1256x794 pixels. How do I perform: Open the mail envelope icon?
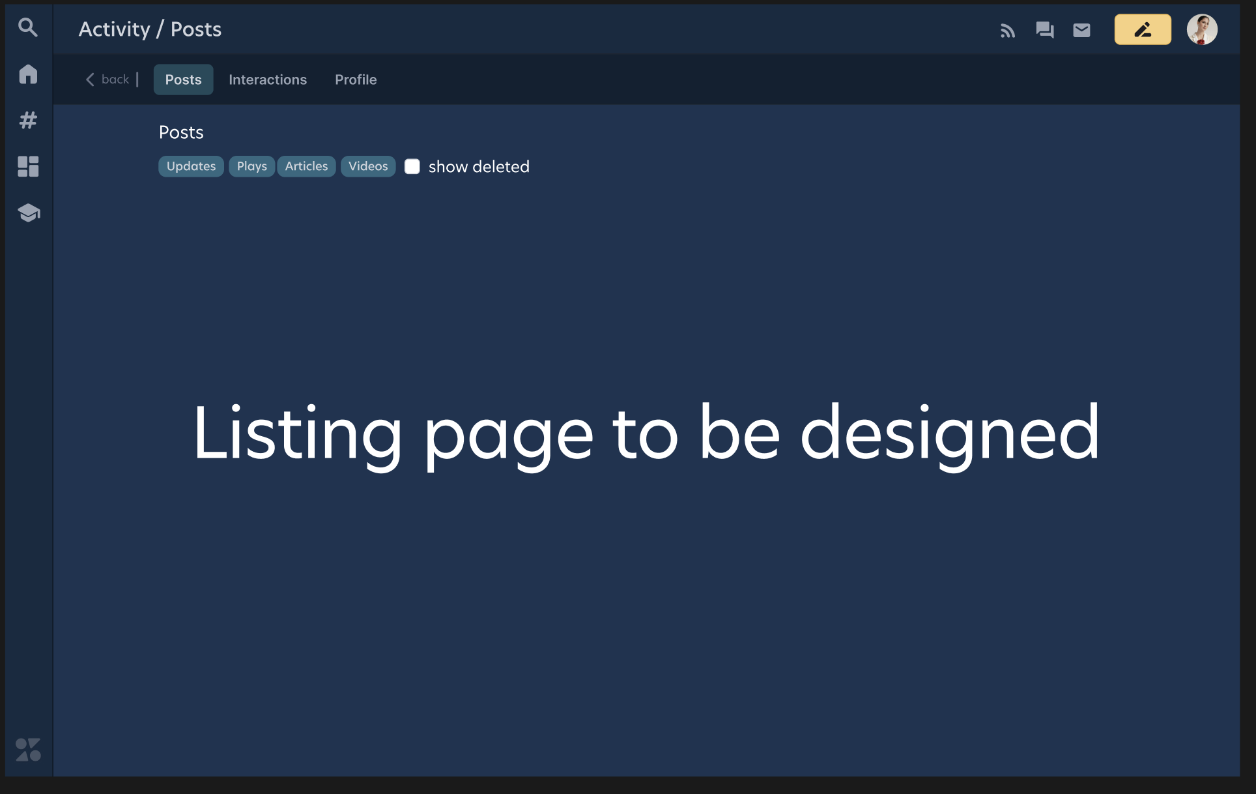point(1081,29)
